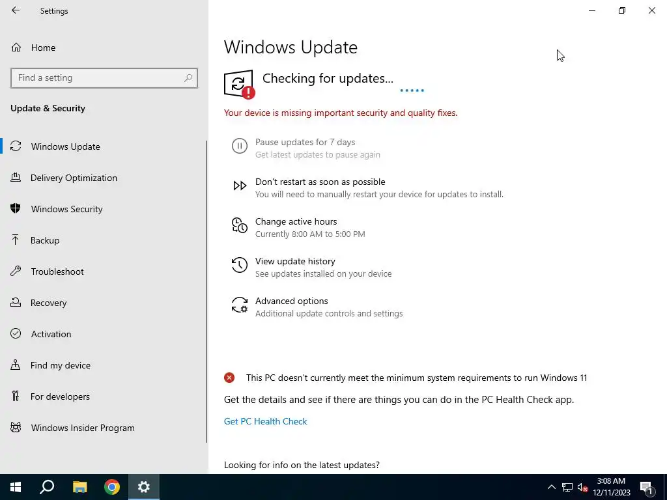The width and height of the screenshot is (667, 500).
Task: Click the search magnifier in Find a setting
Action: click(188, 78)
